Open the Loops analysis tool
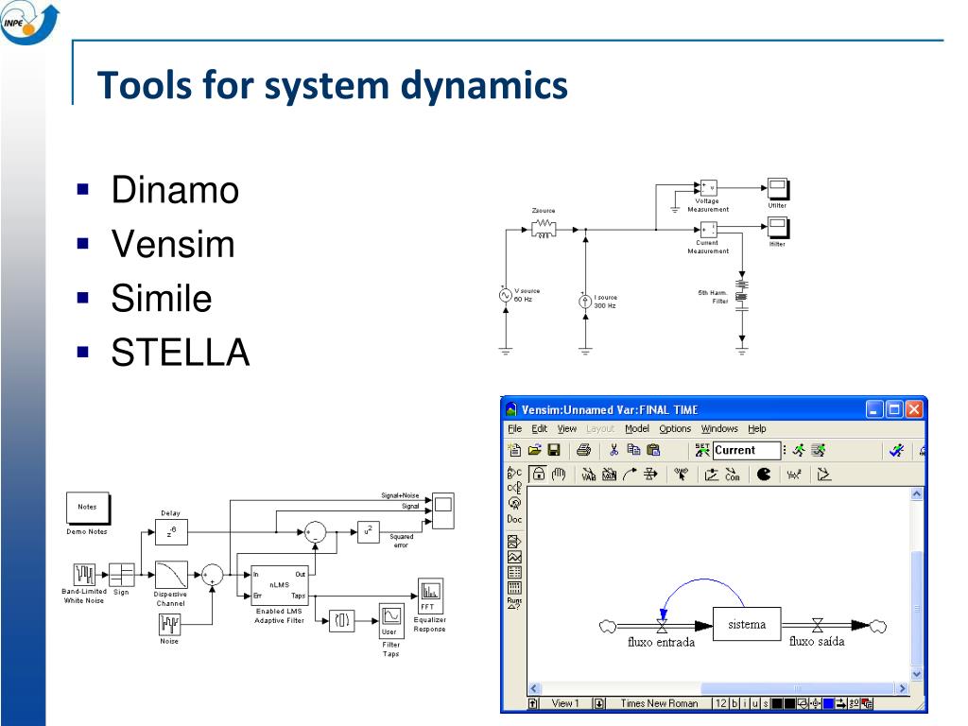This screenshot has width=968, height=726. 514,503
